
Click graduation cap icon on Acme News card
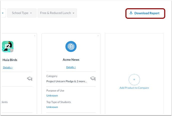tap(93, 78)
